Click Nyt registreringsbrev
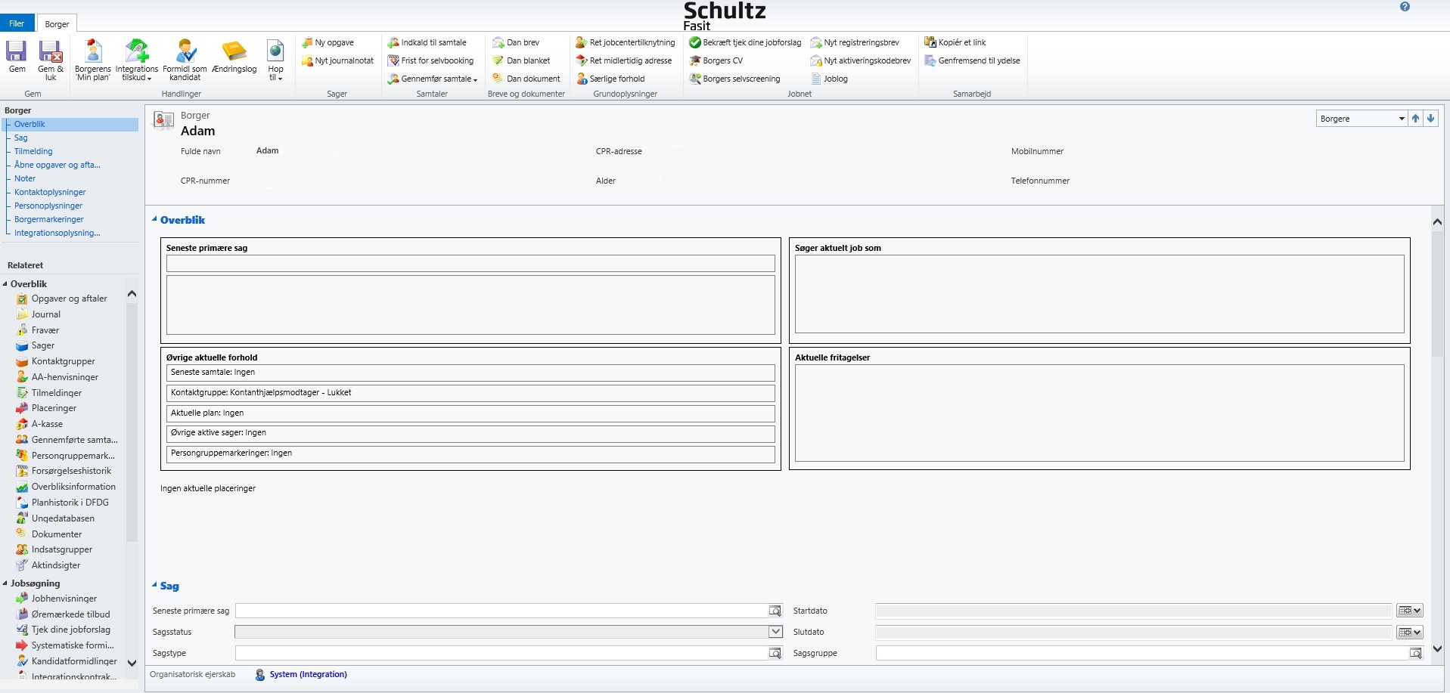 tap(855, 42)
